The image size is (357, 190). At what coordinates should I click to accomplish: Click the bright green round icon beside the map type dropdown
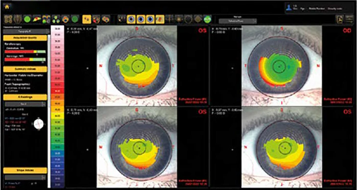207,19
